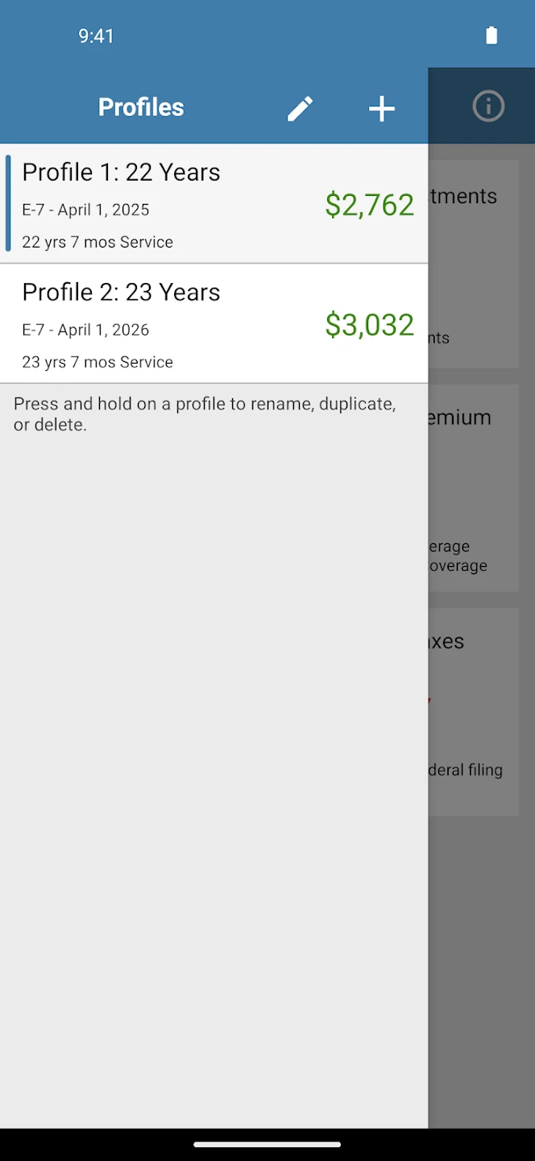Screen dimensions: 535x1161
Task: Tap the 9:41 clock in status bar
Action: point(96,35)
